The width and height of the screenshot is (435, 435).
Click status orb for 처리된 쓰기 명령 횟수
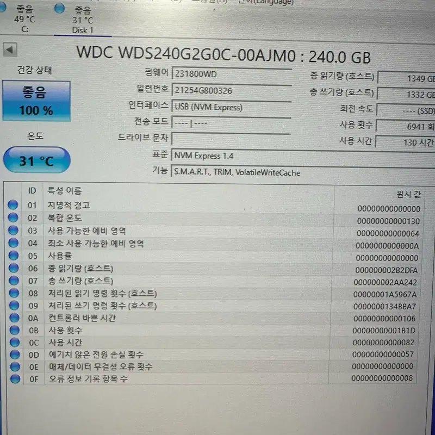pyautogui.click(x=14, y=306)
